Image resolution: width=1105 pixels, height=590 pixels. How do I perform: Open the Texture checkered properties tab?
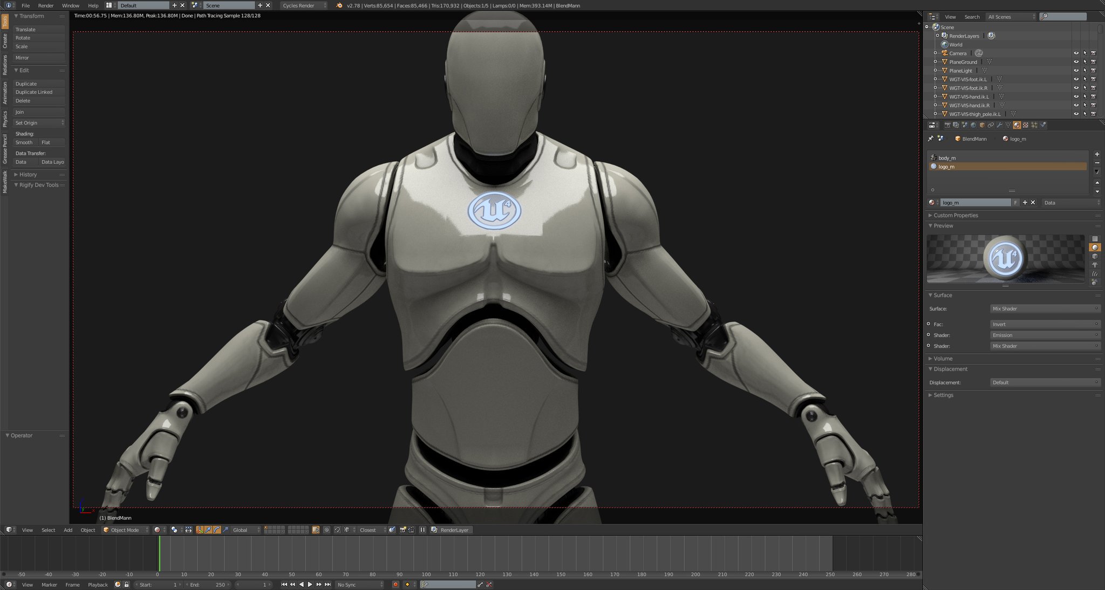1026,125
